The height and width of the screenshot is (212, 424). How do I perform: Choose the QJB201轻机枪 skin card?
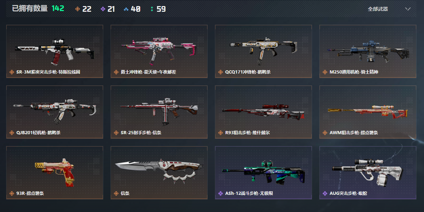[55, 112]
